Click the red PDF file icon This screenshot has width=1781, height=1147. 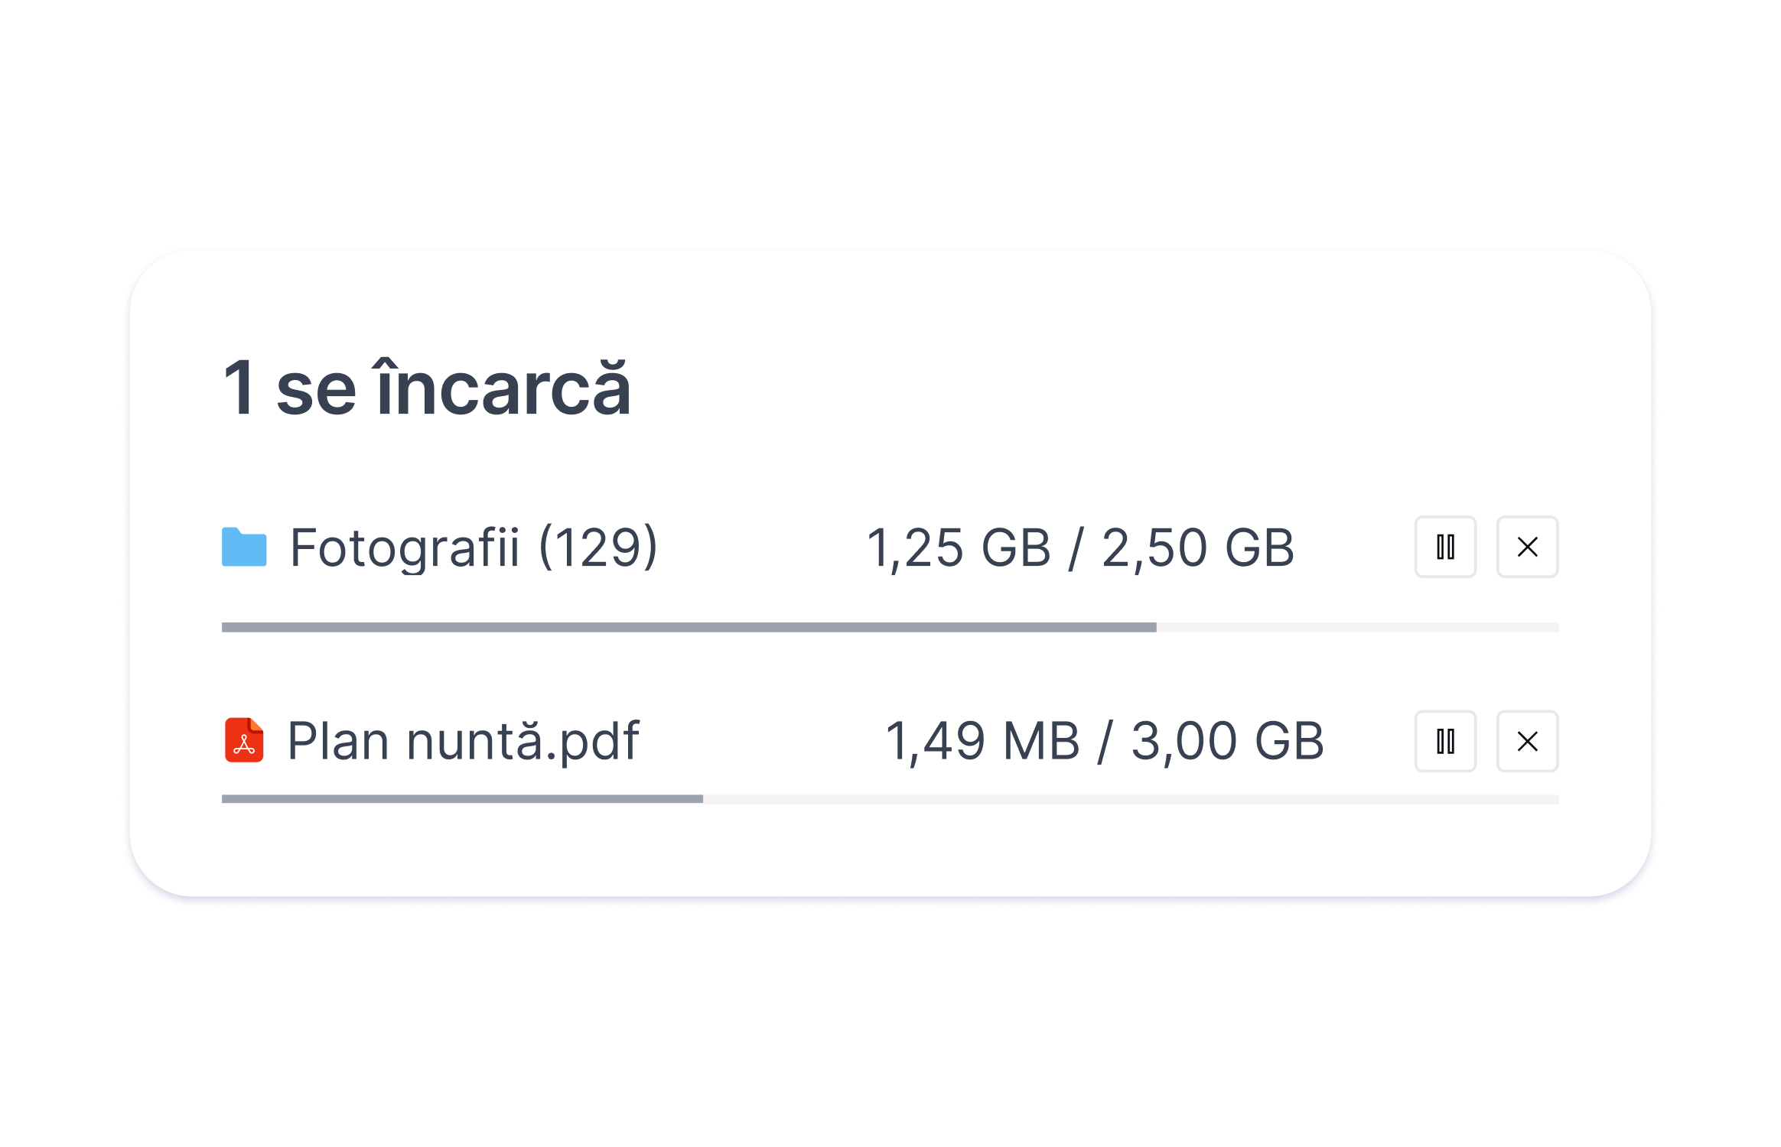pyautogui.click(x=244, y=740)
